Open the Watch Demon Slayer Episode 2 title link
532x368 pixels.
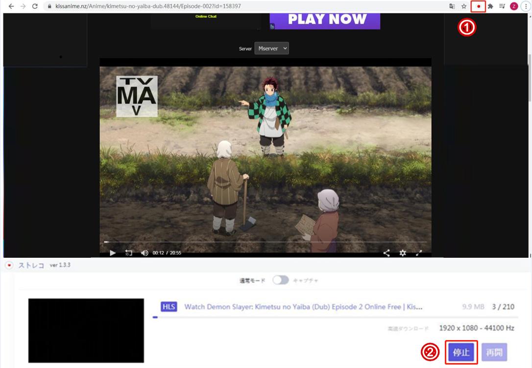pyautogui.click(x=303, y=307)
